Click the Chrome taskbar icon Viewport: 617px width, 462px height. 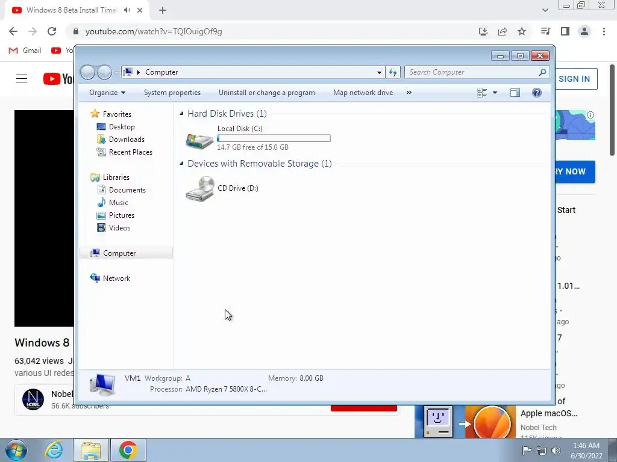click(128, 450)
